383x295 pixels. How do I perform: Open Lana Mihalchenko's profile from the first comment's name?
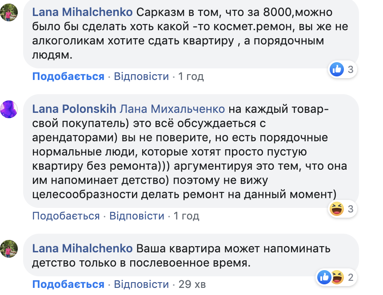tap(82, 12)
